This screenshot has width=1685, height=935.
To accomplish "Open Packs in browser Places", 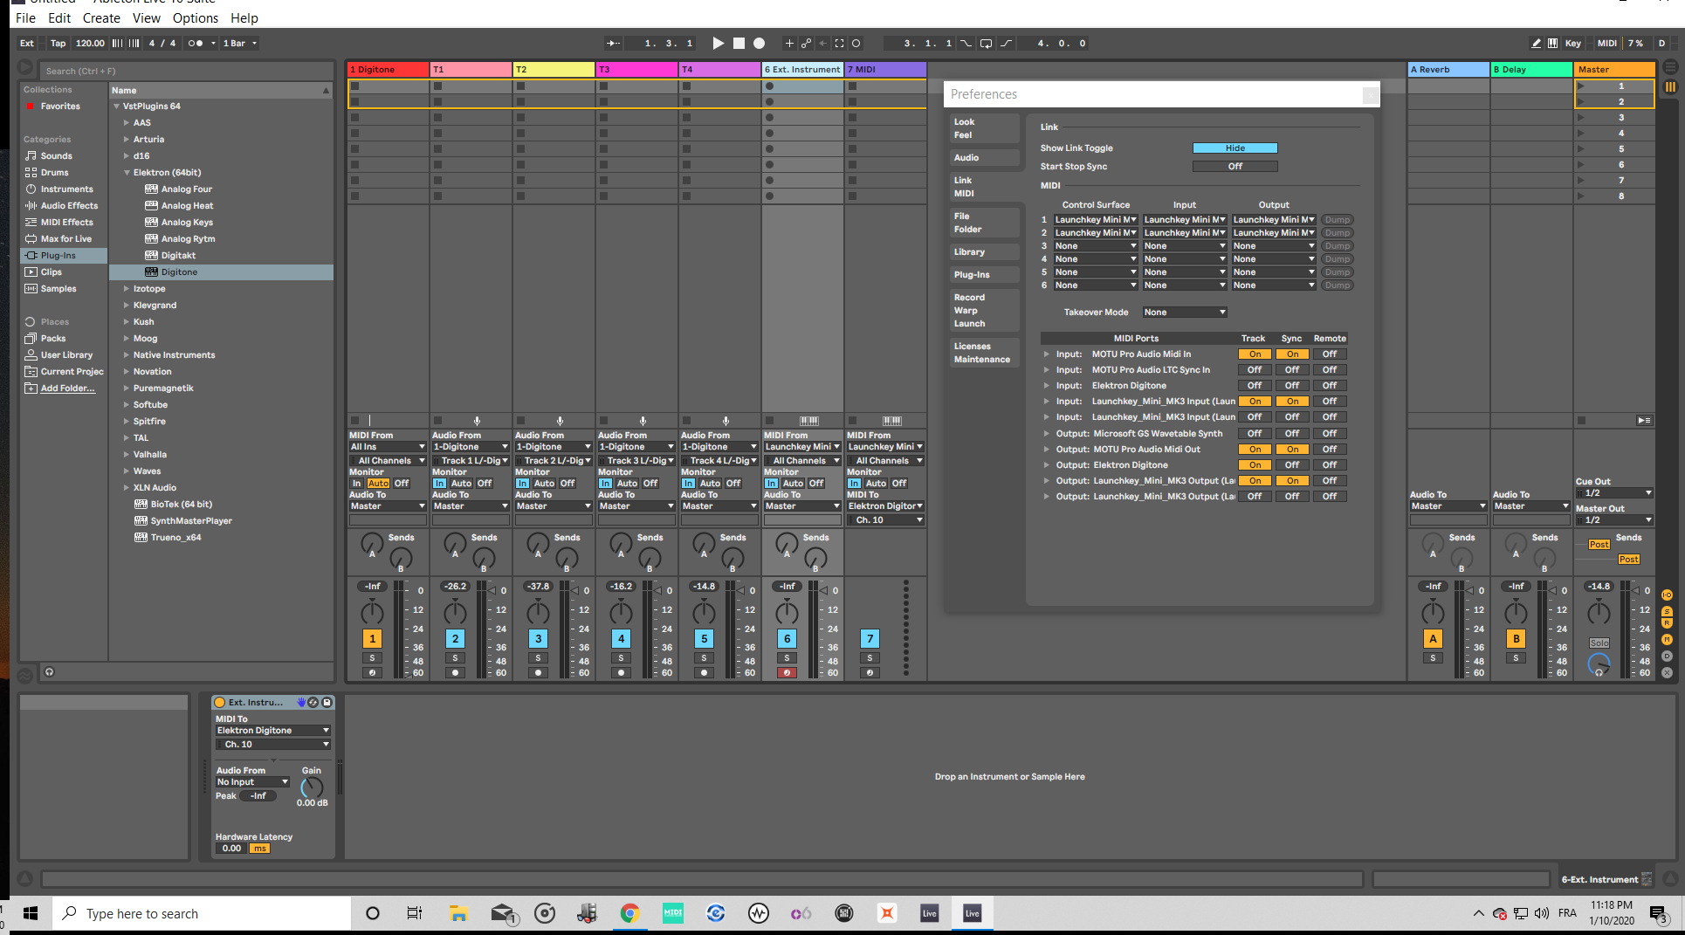I will tap(52, 339).
